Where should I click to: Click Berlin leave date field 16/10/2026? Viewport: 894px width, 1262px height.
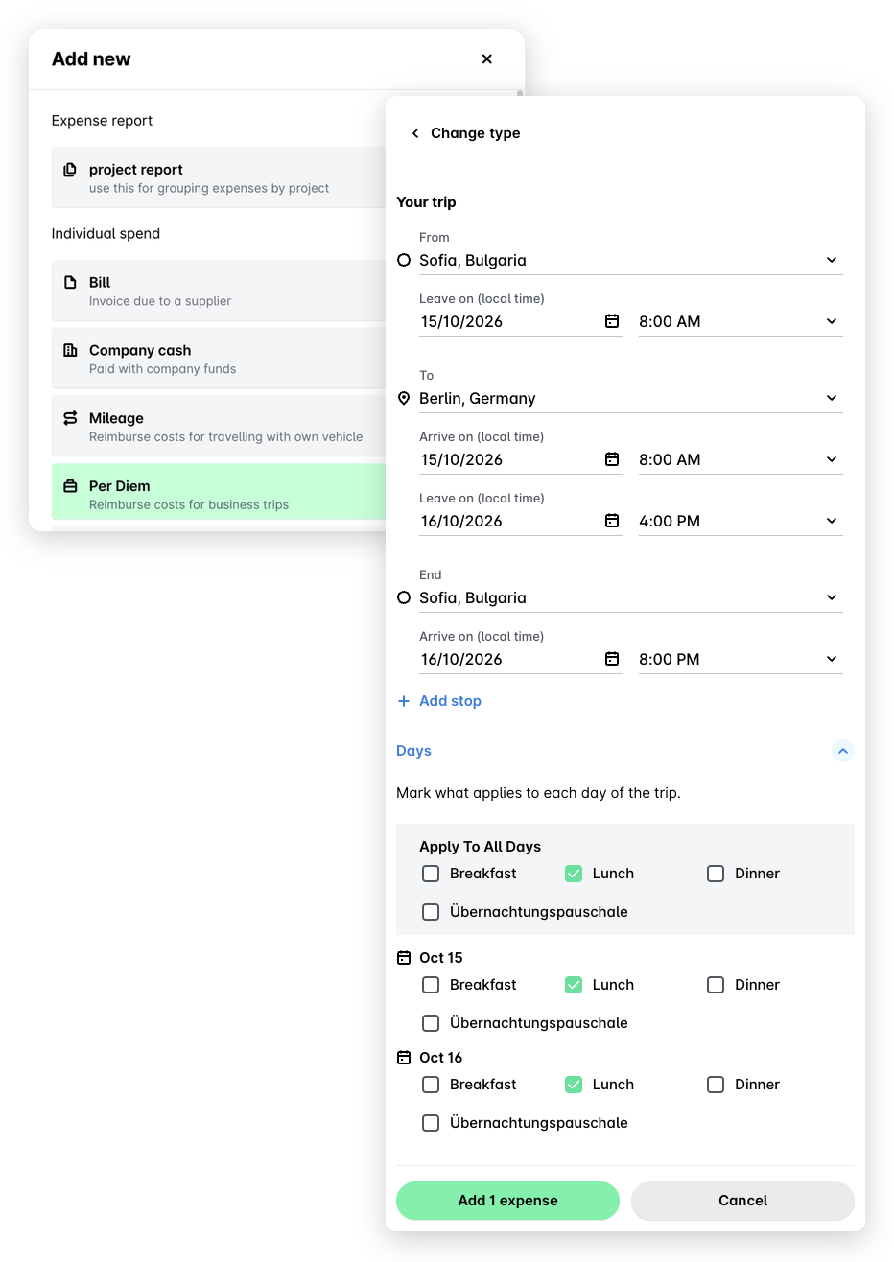pyautogui.click(x=521, y=521)
